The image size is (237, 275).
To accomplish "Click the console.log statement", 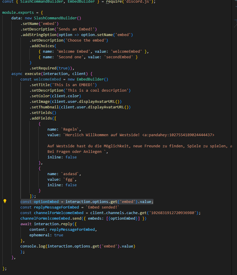I will (78, 246).
